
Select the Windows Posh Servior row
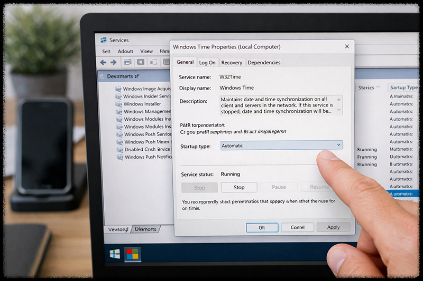coord(144,134)
